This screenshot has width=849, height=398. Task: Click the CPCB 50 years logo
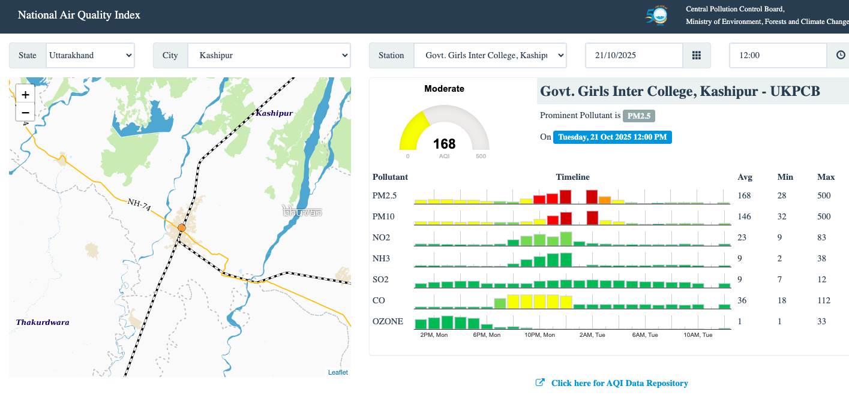[x=656, y=16]
